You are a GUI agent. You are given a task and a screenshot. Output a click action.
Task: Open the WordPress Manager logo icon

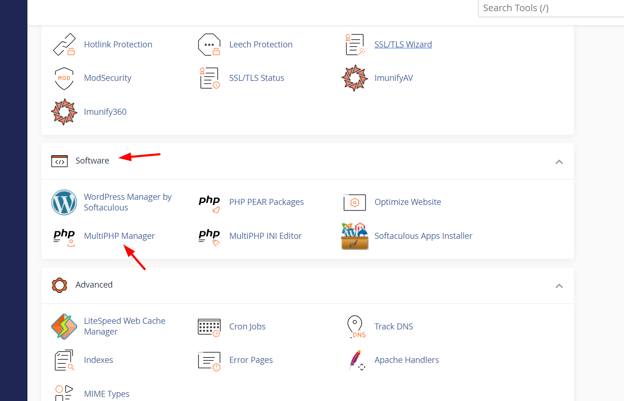(64, 202)
